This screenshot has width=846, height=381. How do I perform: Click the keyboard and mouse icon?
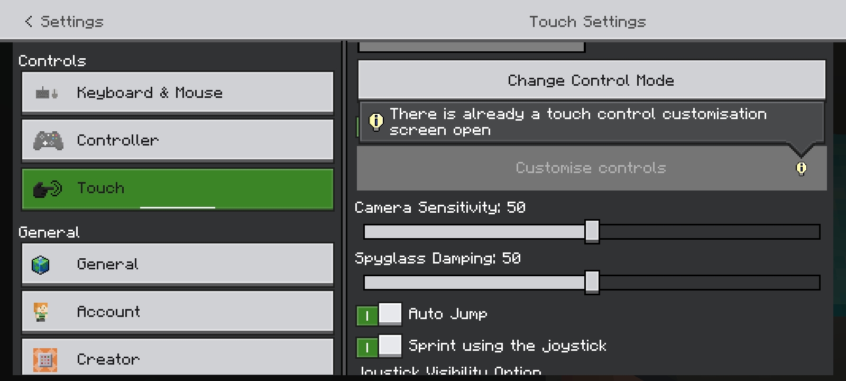47,93
